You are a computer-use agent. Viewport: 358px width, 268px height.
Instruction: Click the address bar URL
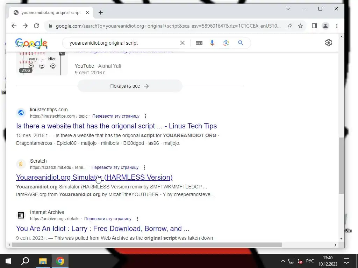point(168,26)
